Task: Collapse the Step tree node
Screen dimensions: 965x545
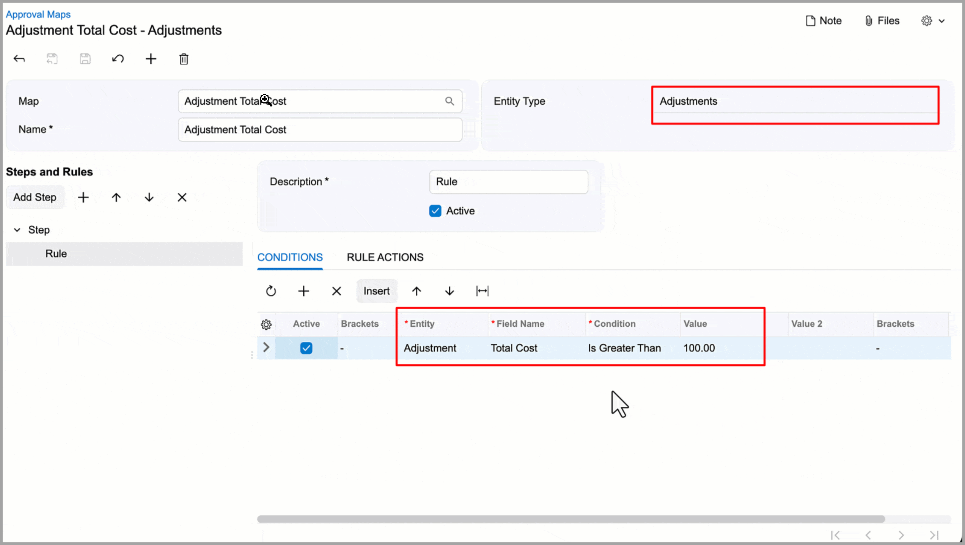Action: pyautogui.click(x=17, y=230)
